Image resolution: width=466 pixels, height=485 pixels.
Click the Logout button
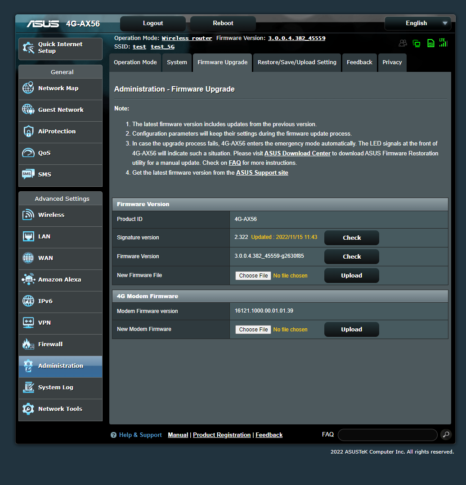[x=153, y=23]
